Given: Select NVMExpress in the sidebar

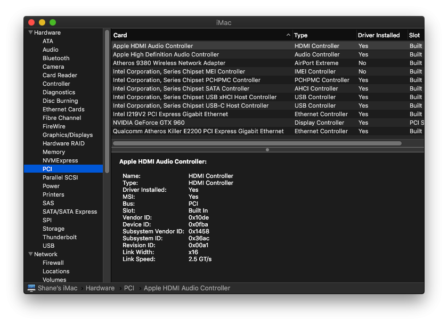Looking at the screenshot, I should (x=60, y=160).
